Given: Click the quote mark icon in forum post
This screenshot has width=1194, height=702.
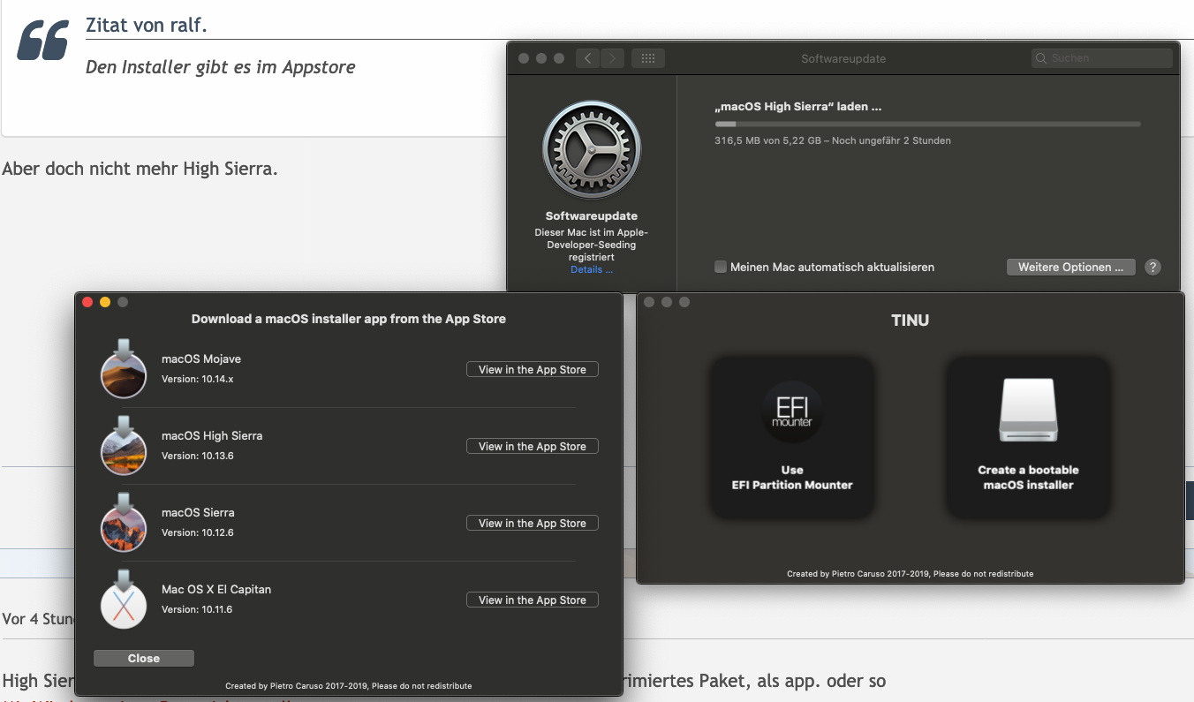Looking at the screenshot, I should point(43,41).
